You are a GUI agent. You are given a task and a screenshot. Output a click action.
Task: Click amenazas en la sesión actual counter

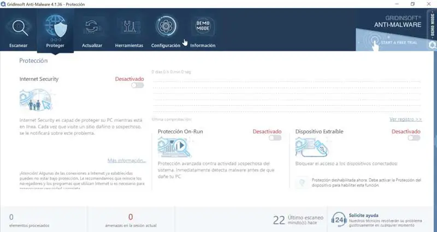click(131, 221)
